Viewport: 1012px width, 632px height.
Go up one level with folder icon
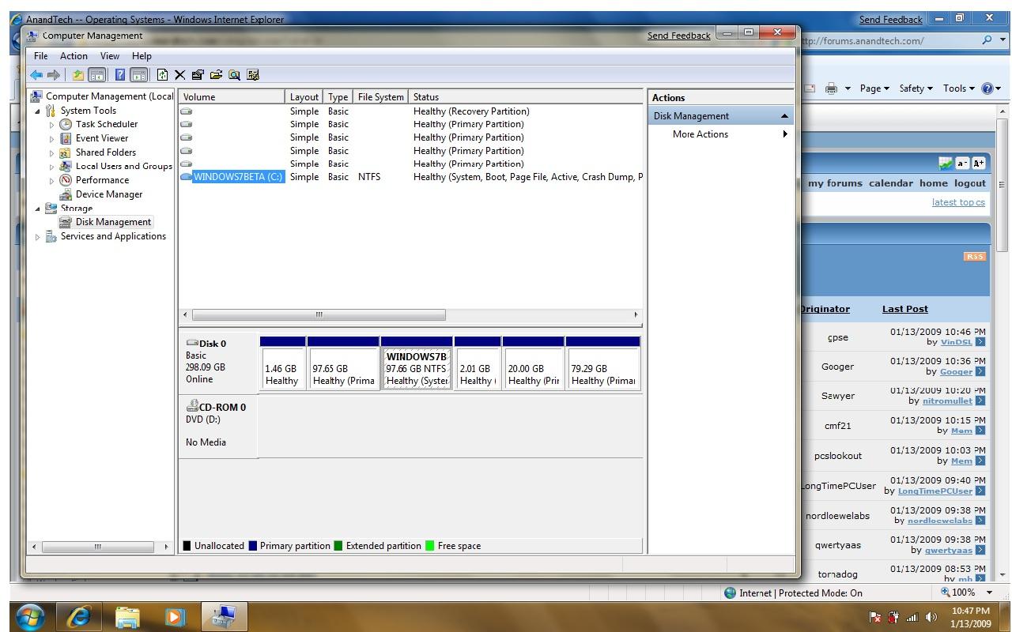click(78, 75)
